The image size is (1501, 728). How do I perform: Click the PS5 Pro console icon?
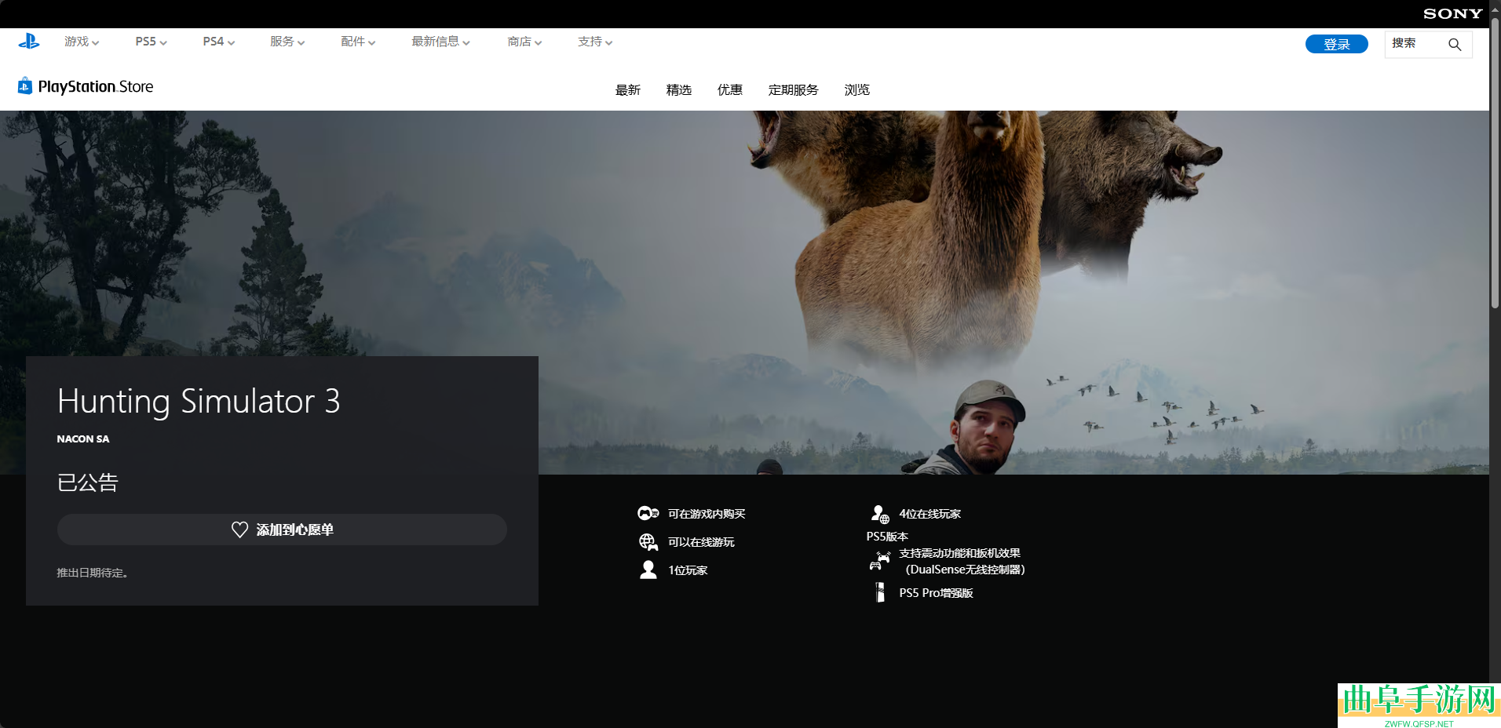coord(880,592)
